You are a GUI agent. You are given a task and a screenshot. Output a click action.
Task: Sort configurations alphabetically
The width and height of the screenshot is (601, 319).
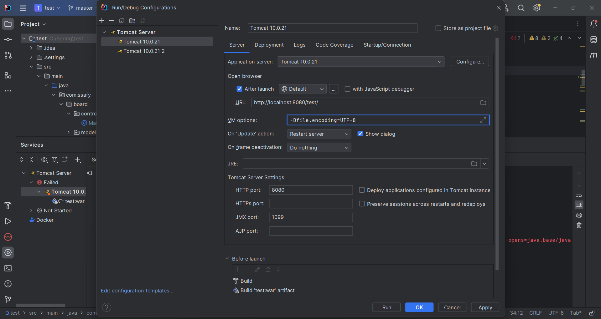[142, 21]
